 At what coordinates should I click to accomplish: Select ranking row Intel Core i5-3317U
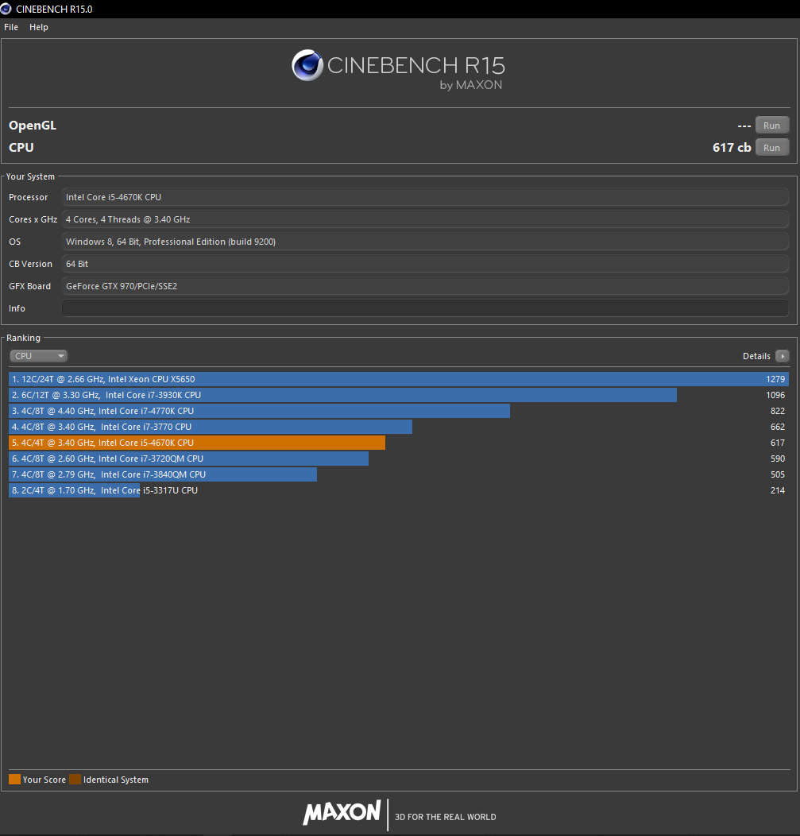[399, 490]
